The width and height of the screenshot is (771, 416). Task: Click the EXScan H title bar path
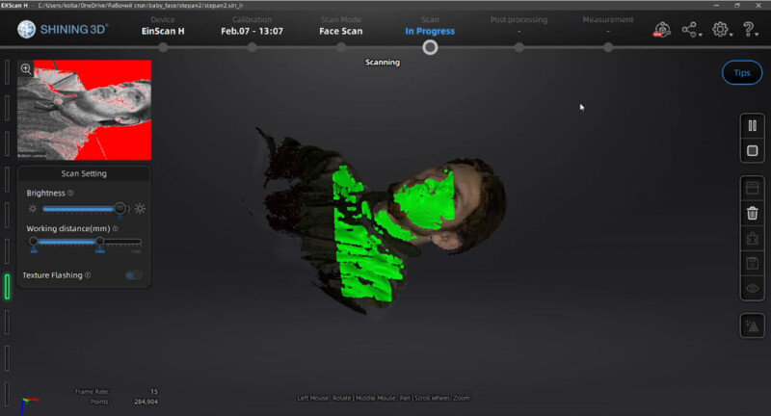click(141, 6)
